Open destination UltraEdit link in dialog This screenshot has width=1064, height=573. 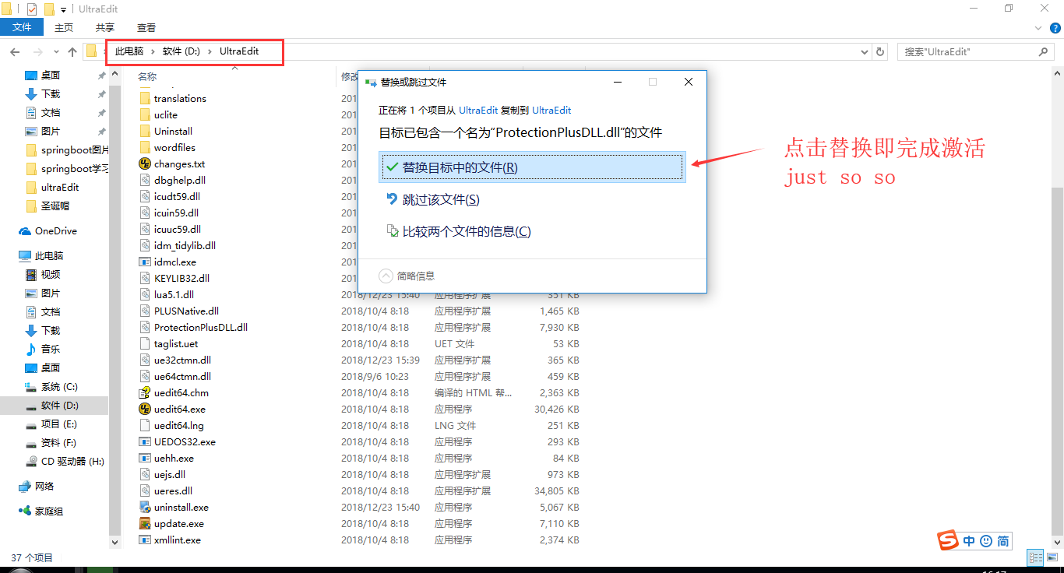[x=551, y=111]
